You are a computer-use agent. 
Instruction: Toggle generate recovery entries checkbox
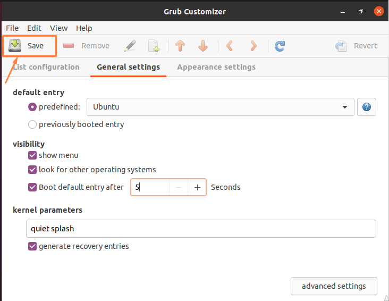click(x=32, y=246)
